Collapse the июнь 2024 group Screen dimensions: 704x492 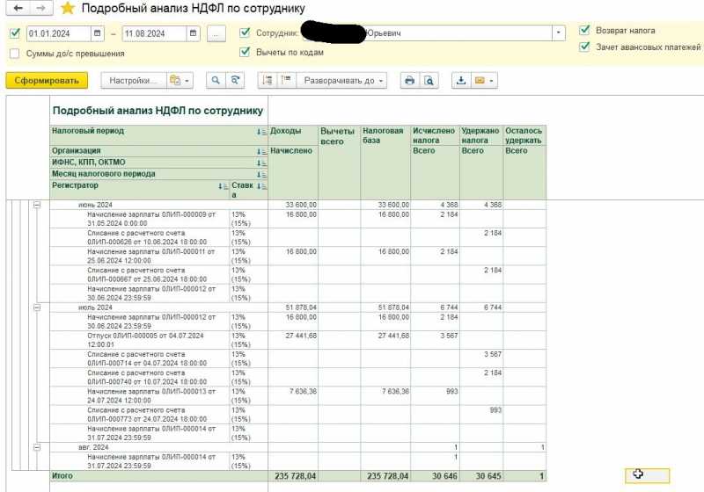click(x=37, y=205)
